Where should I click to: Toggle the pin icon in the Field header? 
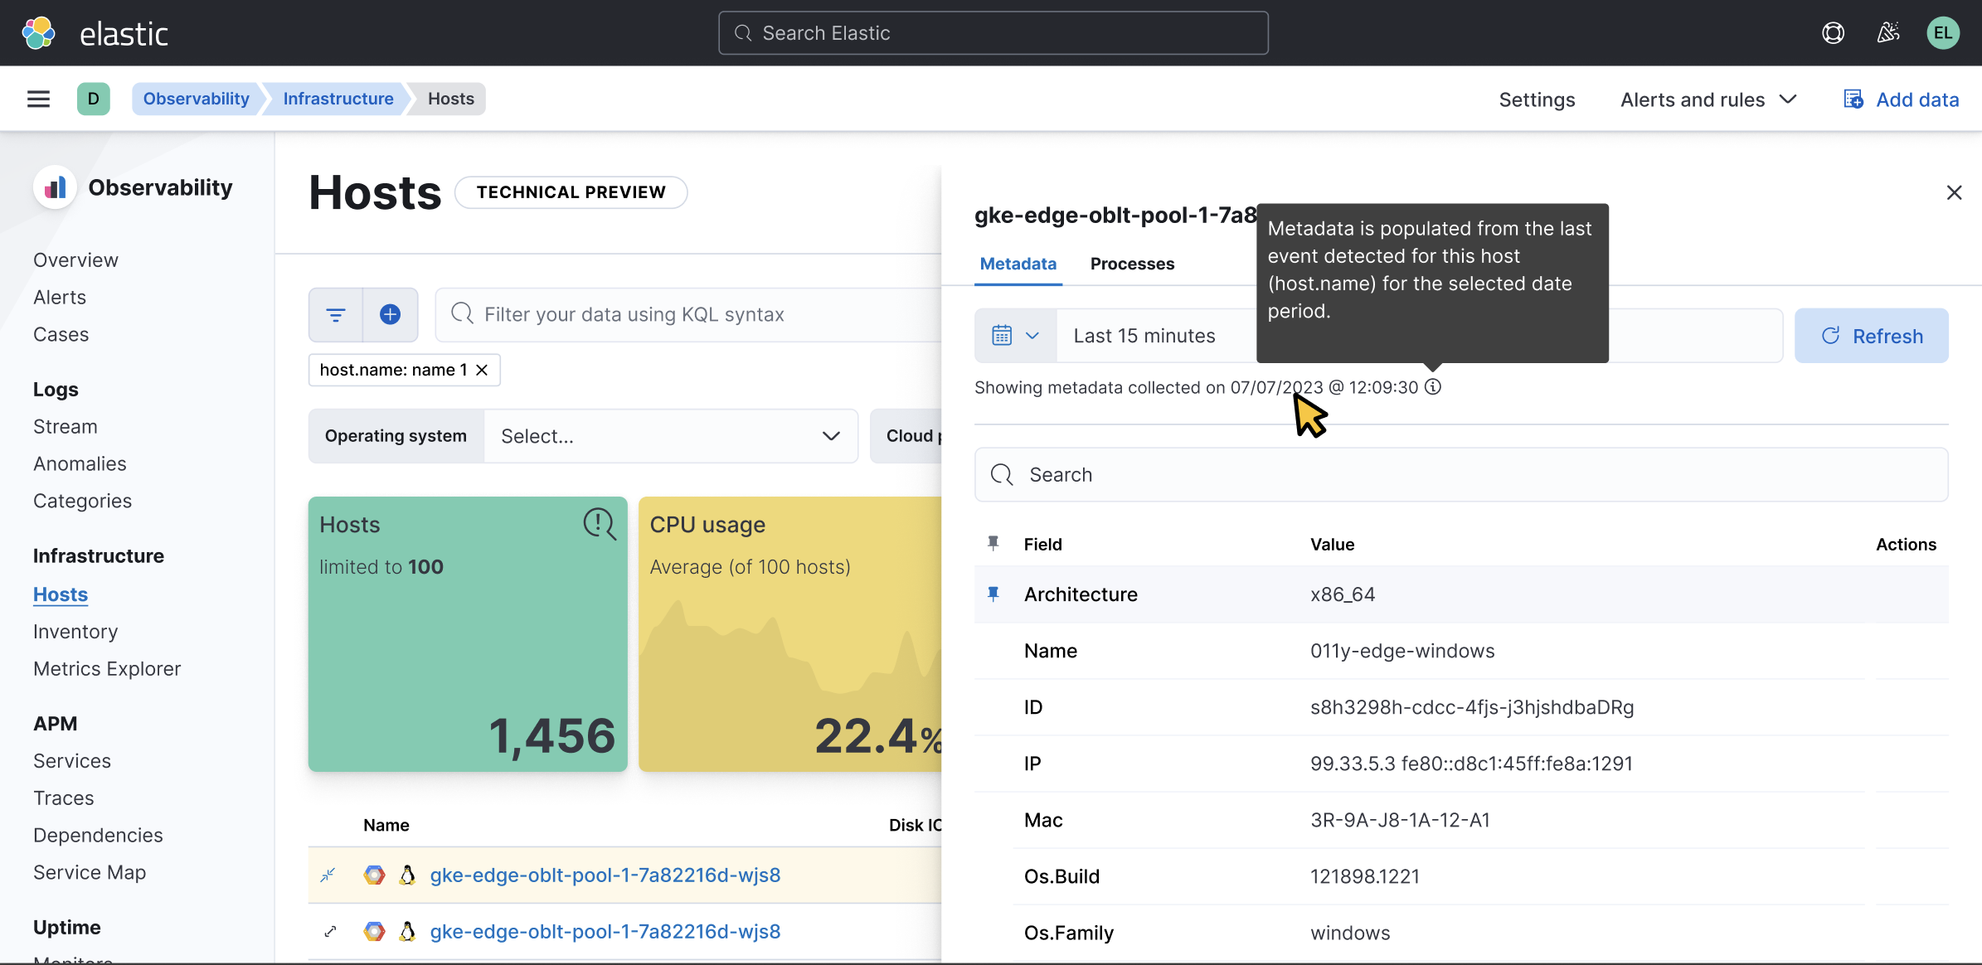tap(993, 543)
